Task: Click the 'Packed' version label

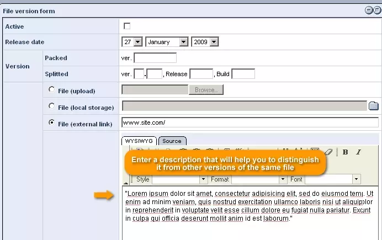Action: (56, 58)
